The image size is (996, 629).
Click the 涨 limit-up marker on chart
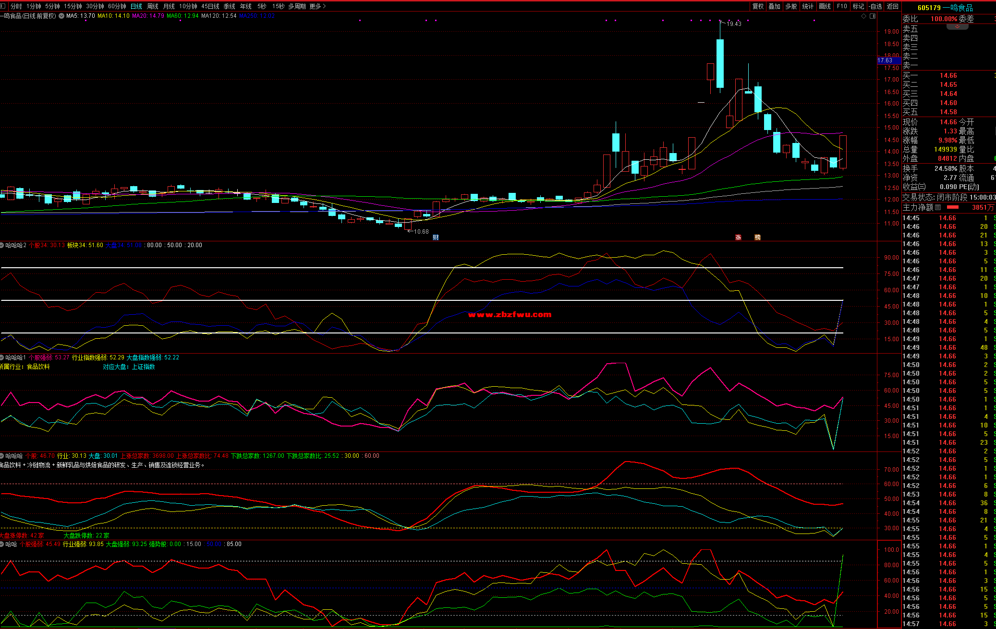(x=738, y=237)
